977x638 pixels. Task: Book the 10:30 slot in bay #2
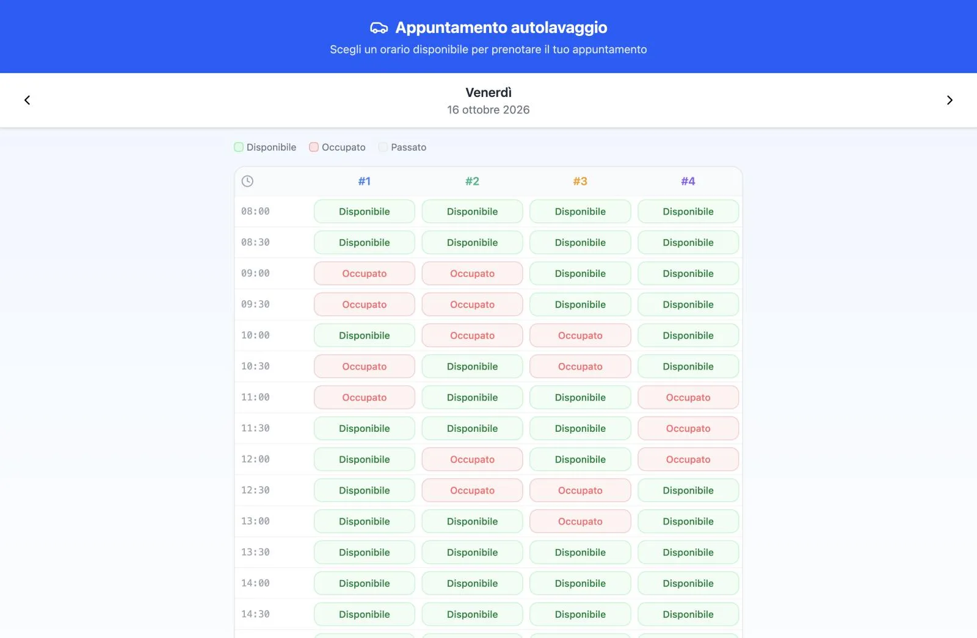[x=473, y=367]
